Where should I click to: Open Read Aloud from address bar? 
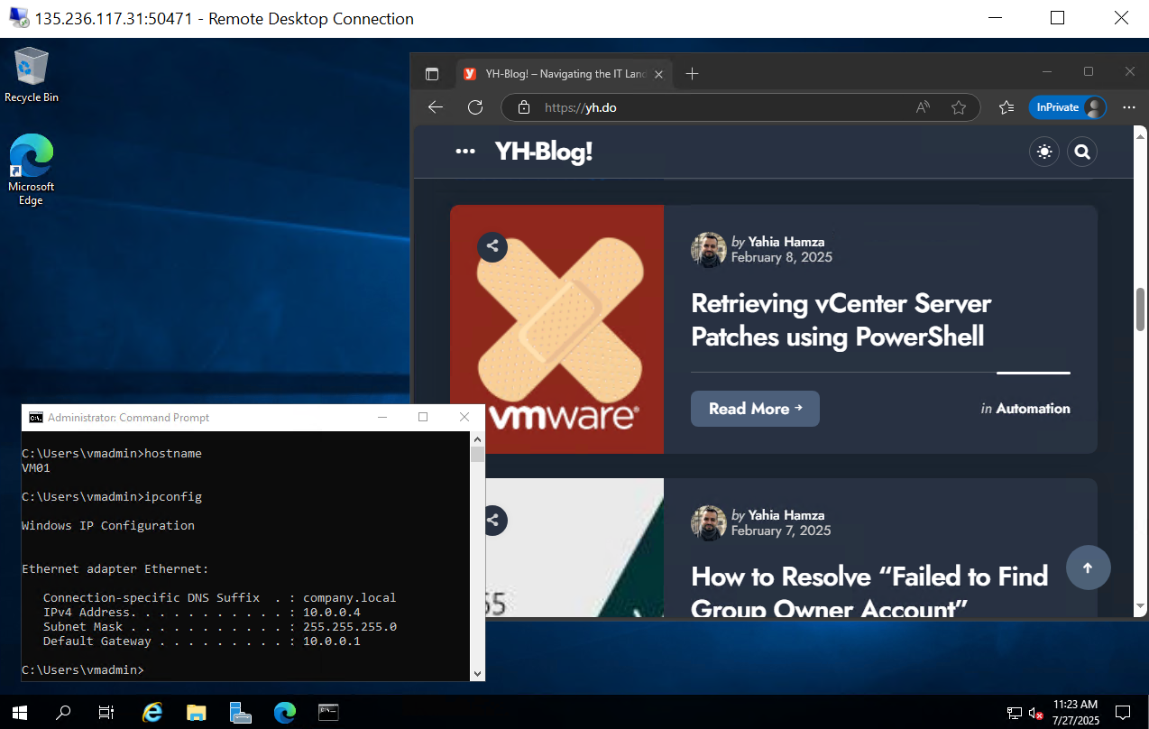(x=923, y=107)
